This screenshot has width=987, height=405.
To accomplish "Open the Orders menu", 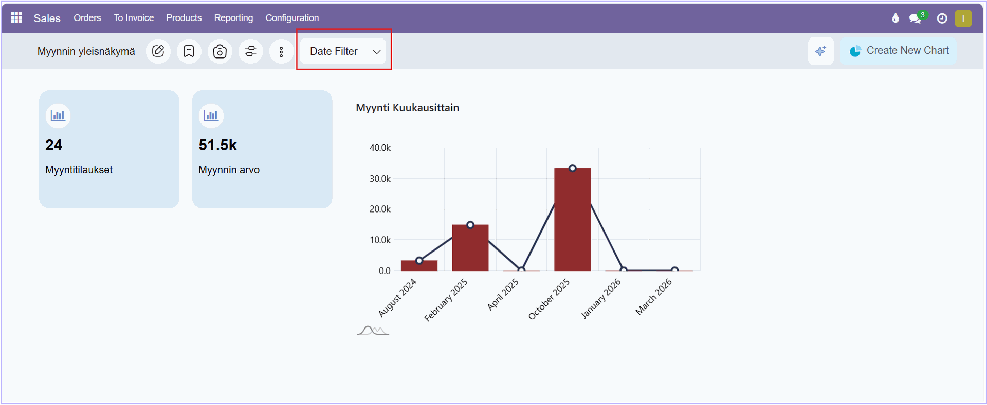I will coord(87,18).
